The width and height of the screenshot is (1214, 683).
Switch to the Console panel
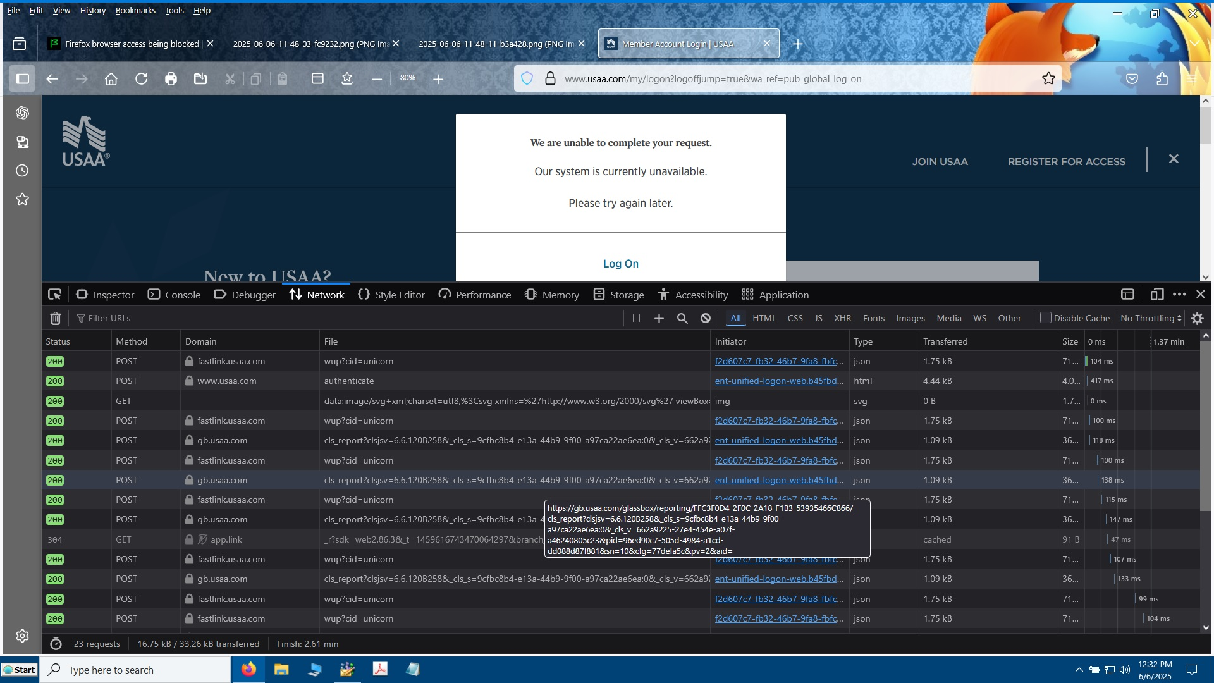tap(174, 295)
